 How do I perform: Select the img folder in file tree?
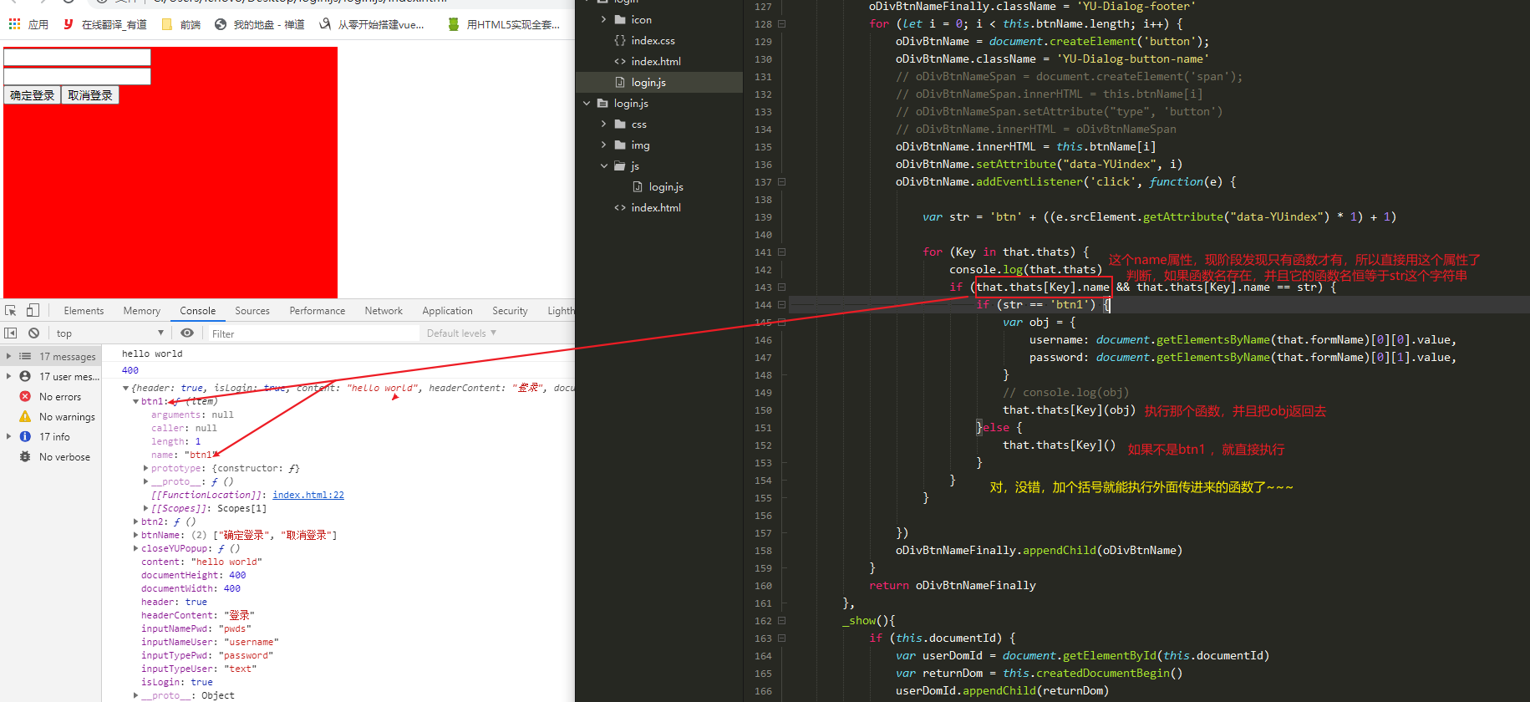[x=640, y=145]
